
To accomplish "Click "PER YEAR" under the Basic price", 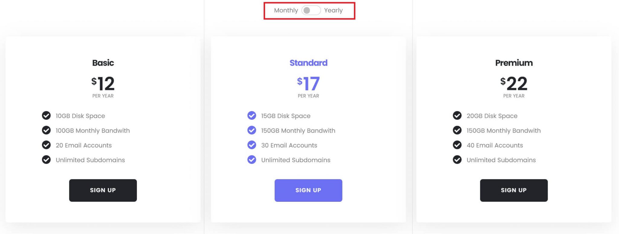I will pos(103,96).
